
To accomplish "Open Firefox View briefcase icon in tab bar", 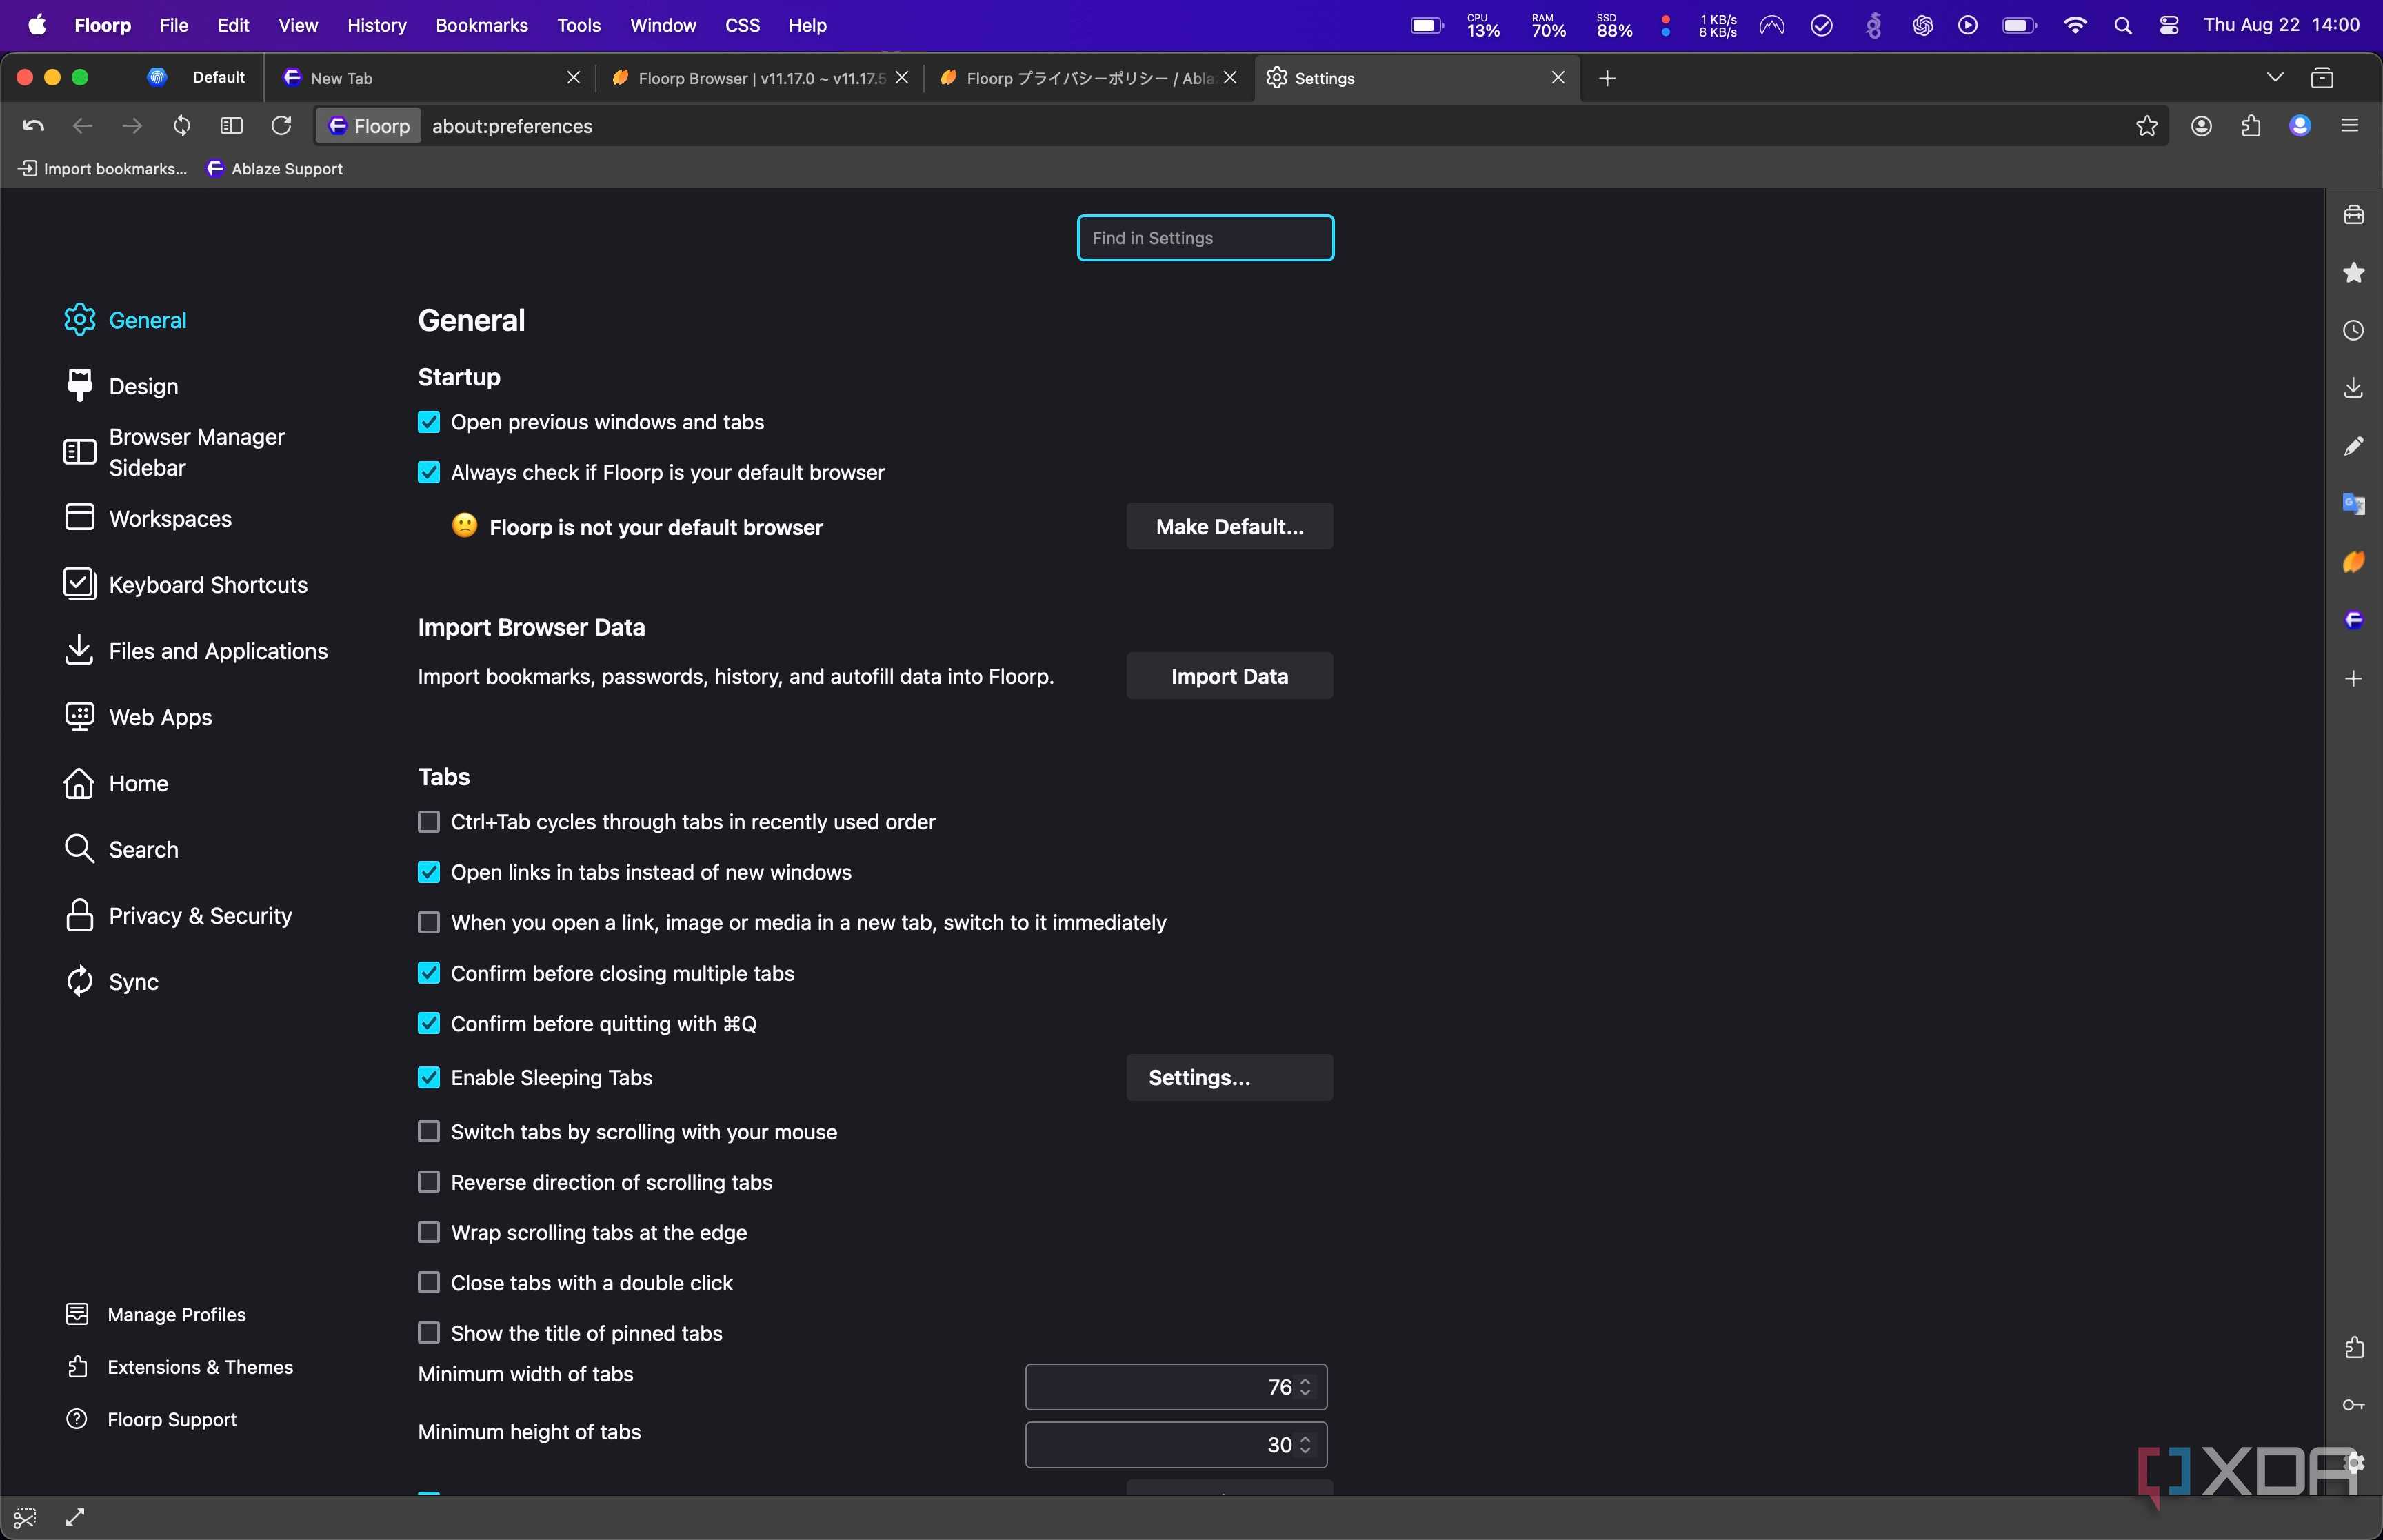I will pyautogui.click(x=2322, y=78).
